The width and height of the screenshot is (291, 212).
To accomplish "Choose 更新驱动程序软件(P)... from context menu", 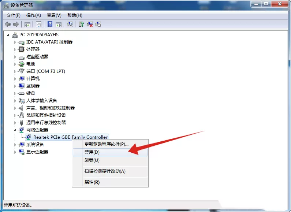I will point(110,144).
